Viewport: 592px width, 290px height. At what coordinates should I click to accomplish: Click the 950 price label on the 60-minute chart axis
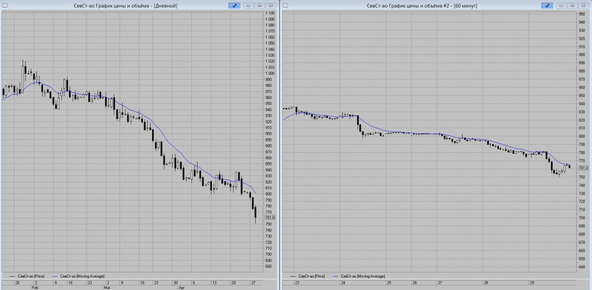pos(581,14)
